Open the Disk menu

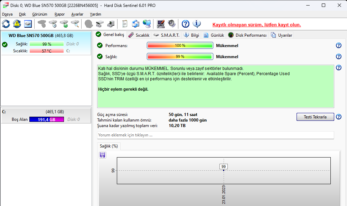coord(22,14)
